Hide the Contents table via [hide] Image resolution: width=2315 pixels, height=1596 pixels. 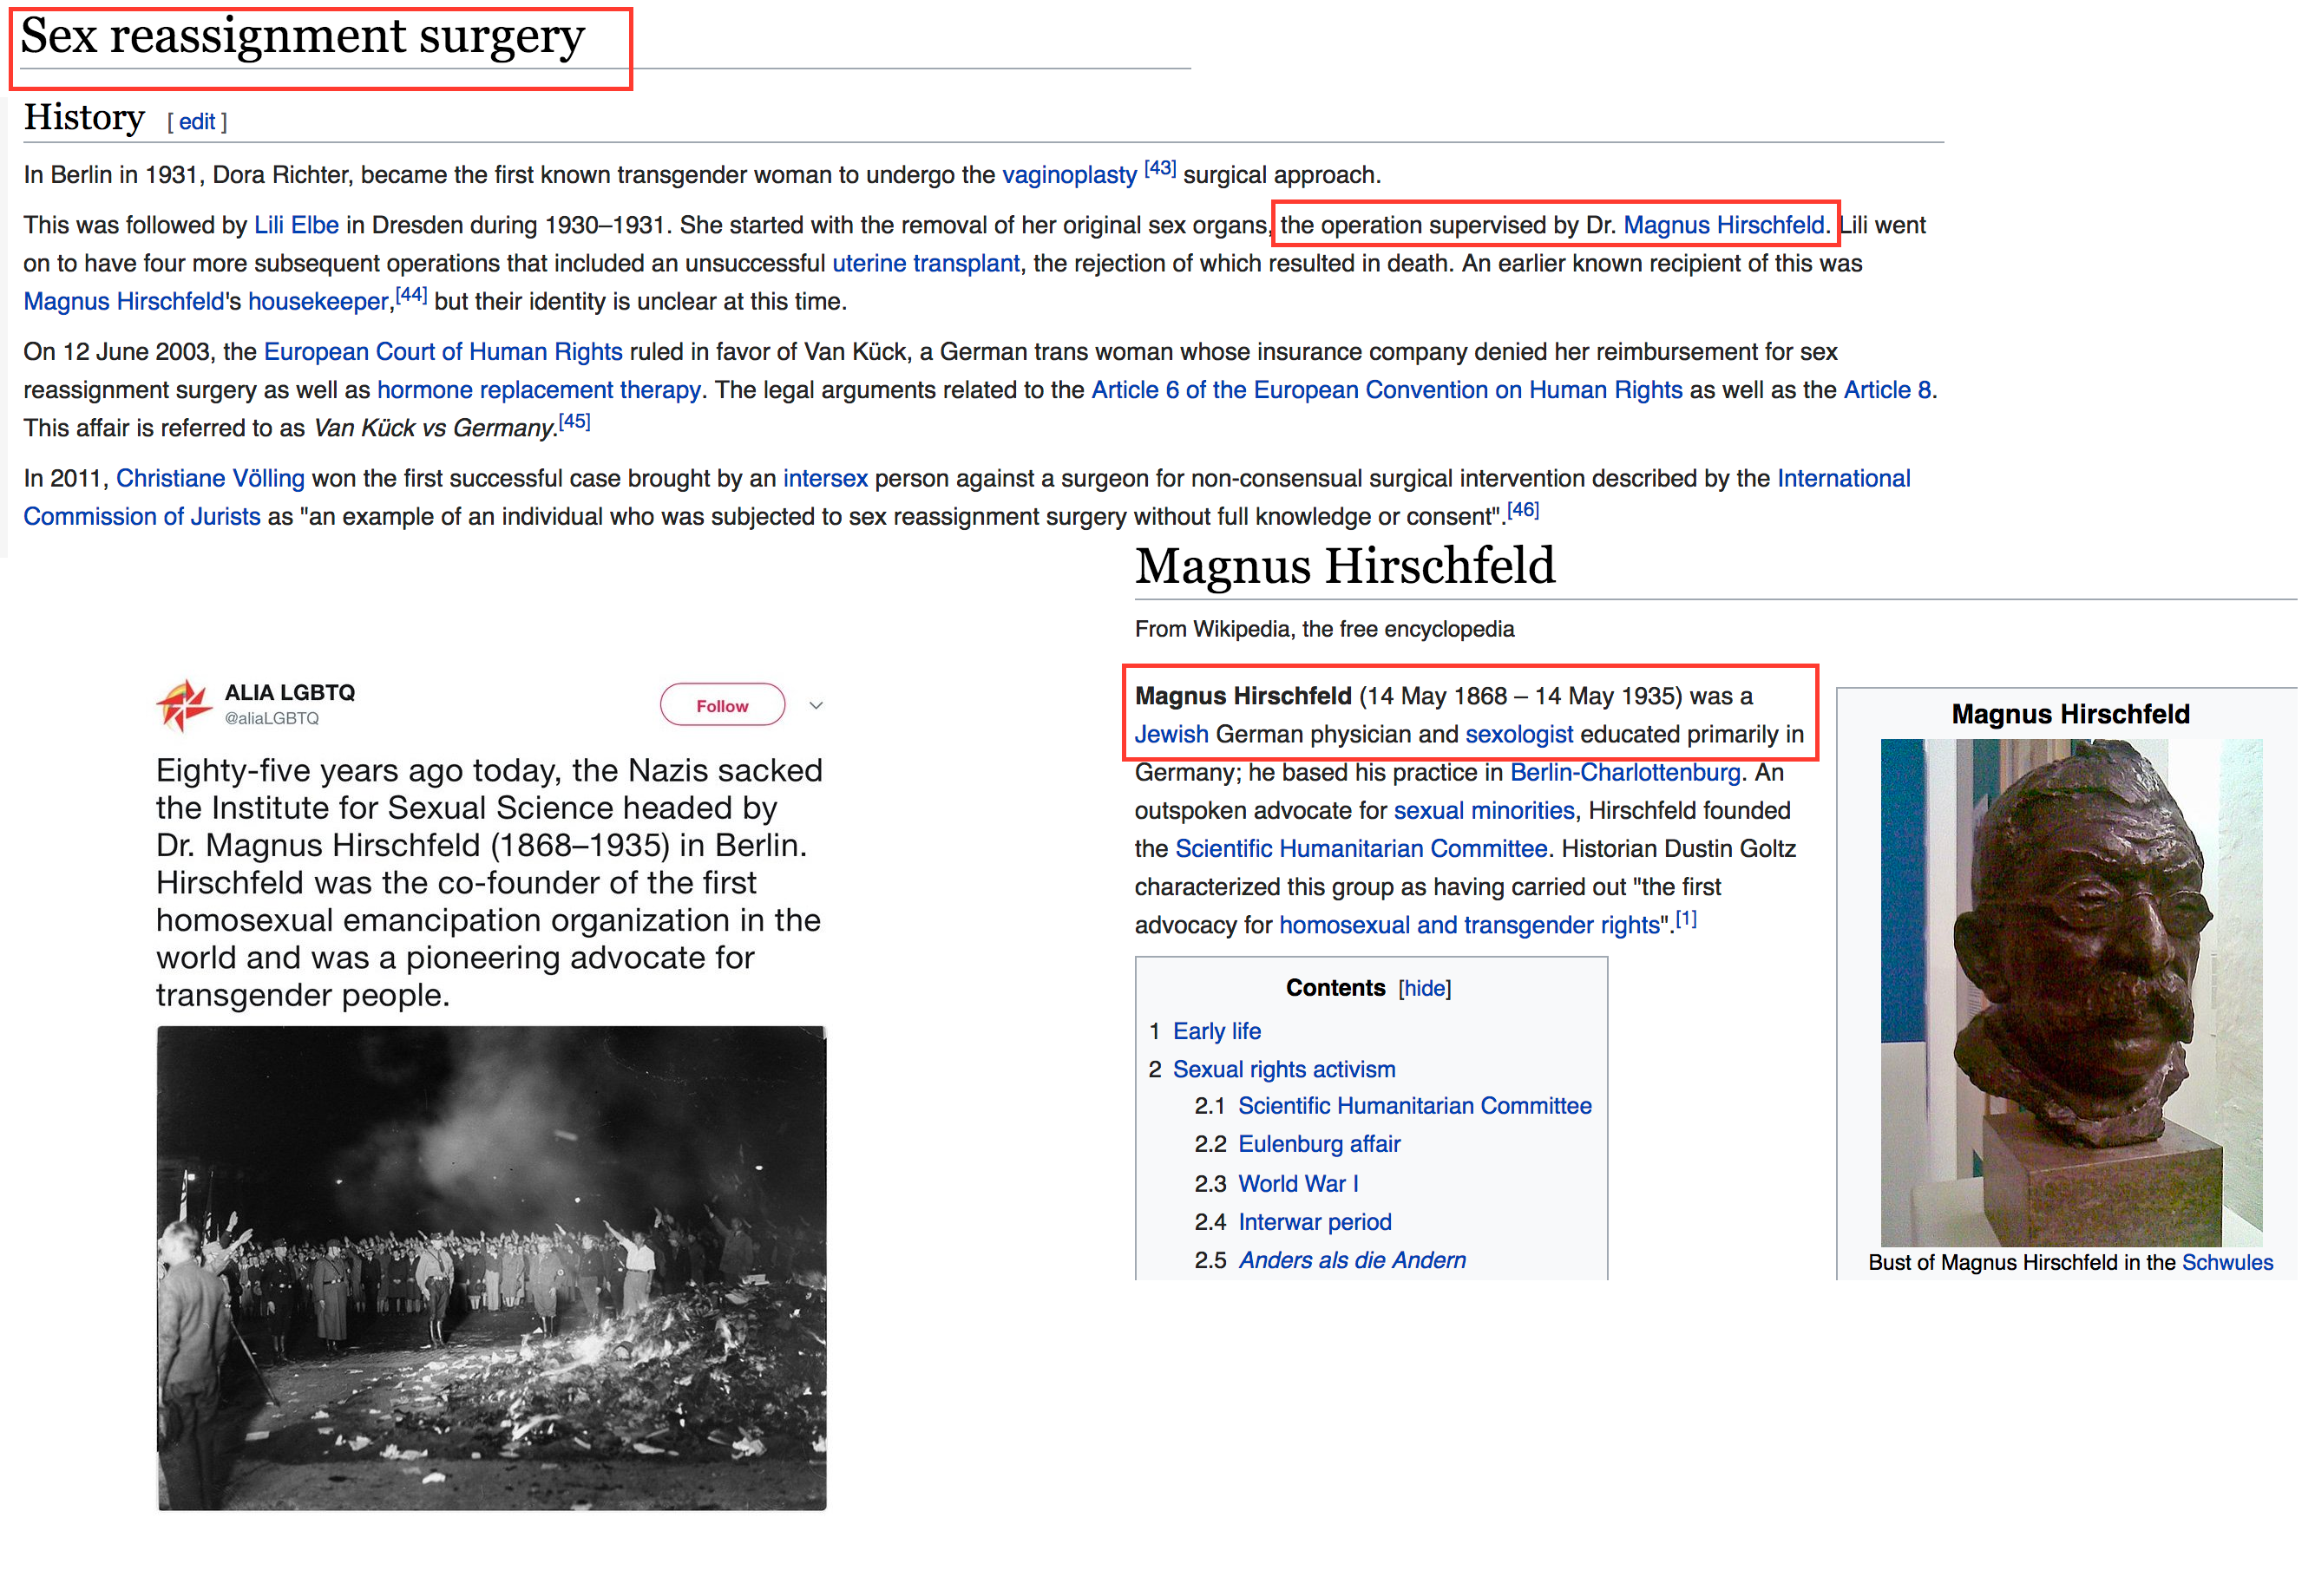coord(1425,989)
